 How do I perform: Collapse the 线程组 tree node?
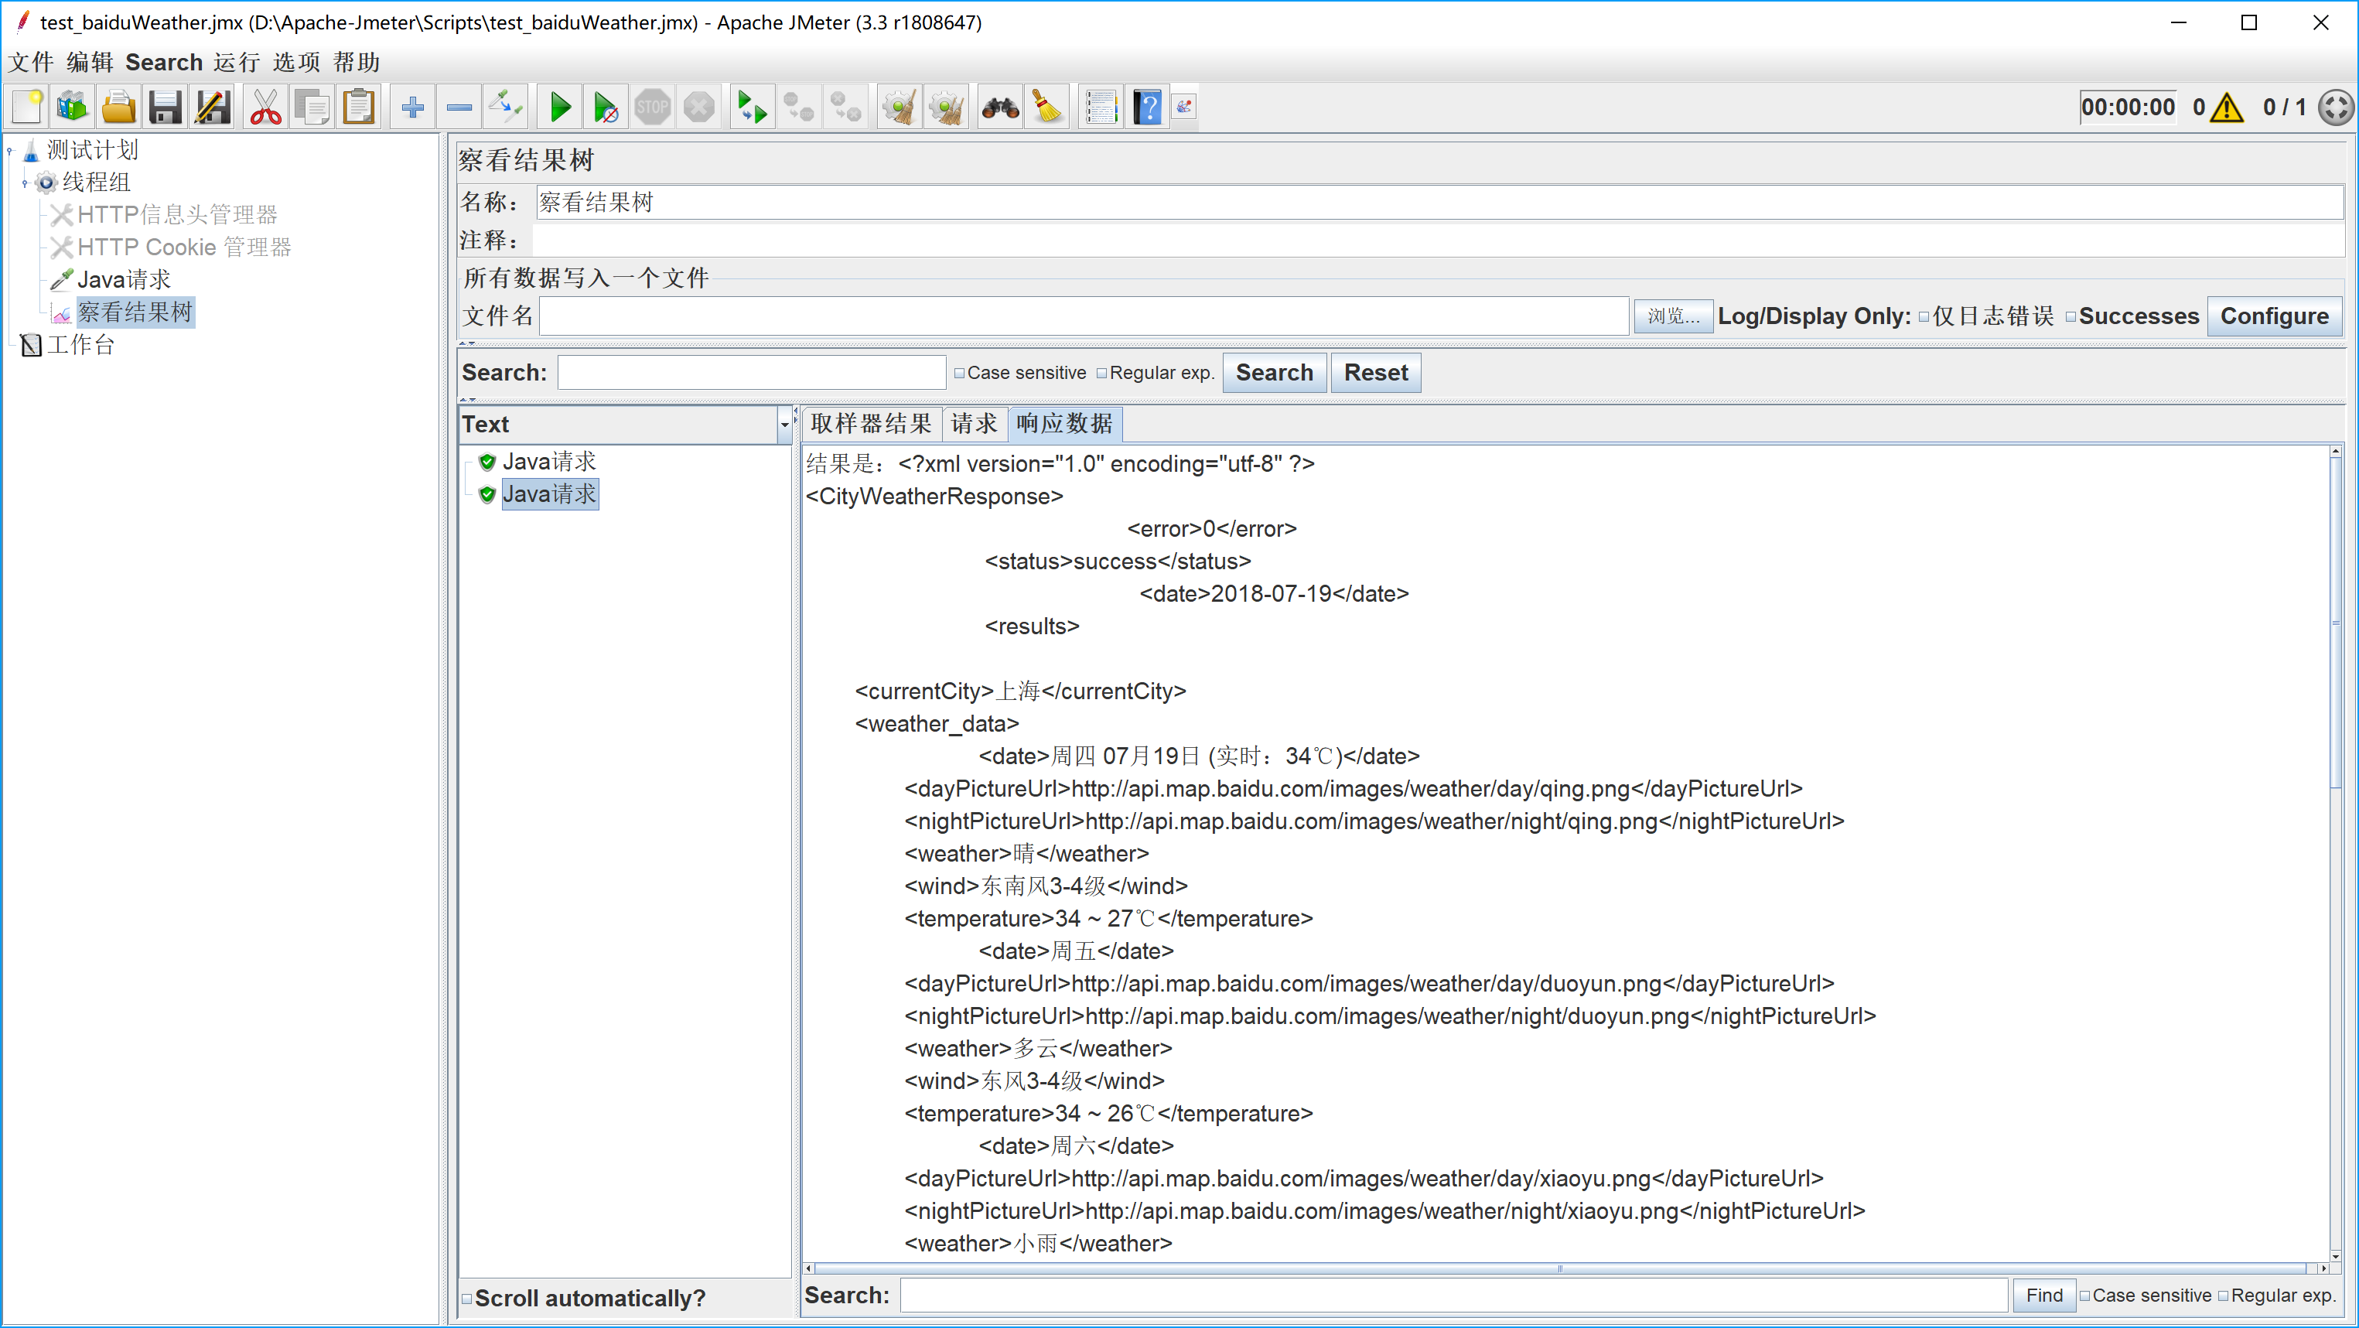click(x=25, y=183)
